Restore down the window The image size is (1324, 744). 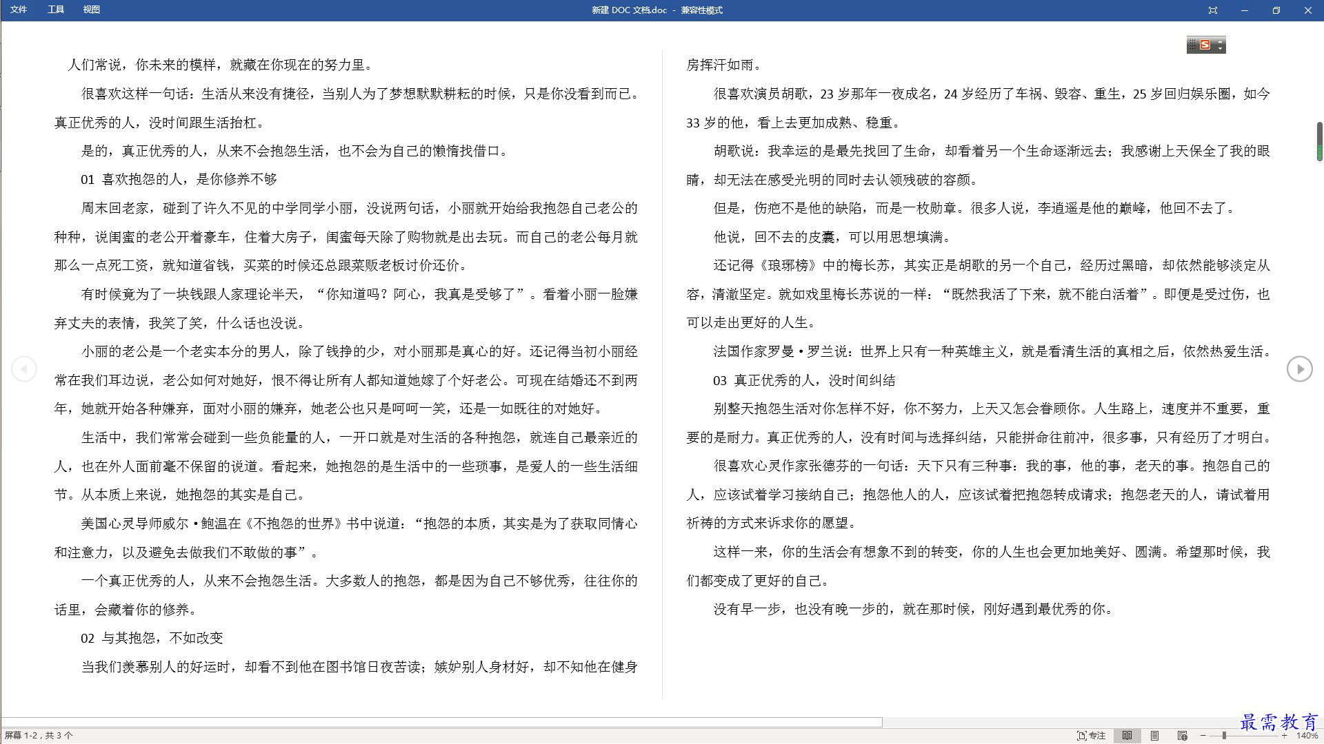1276,10
